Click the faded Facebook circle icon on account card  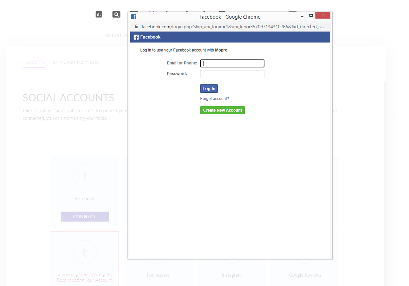coord(85,175)
